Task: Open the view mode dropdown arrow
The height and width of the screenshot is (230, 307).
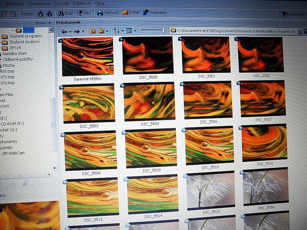Action: [135, 31]
